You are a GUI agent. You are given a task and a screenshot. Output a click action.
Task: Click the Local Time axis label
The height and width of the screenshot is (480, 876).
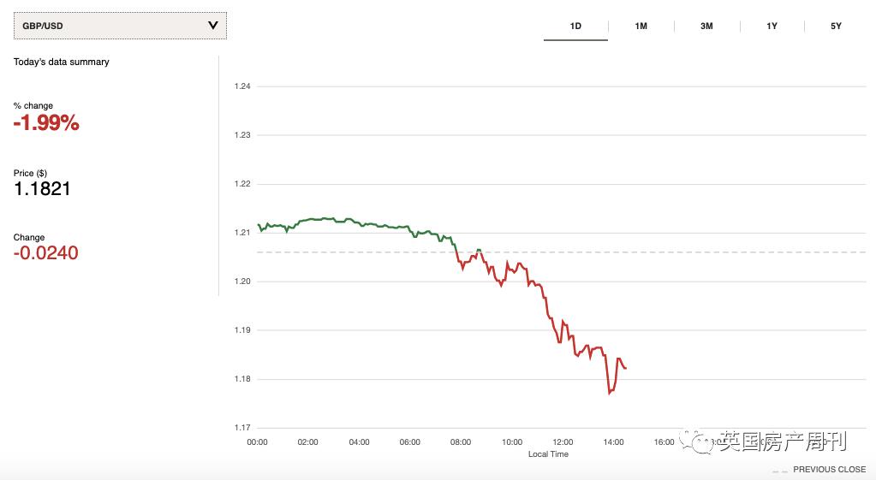pyautogui.click(x=548, y=454)
